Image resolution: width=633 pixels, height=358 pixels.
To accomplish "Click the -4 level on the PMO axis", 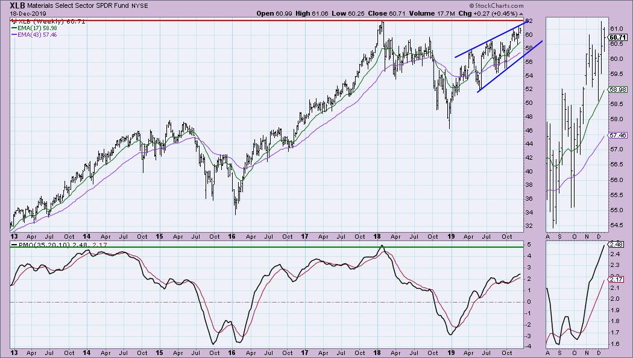I will point(527,347).
